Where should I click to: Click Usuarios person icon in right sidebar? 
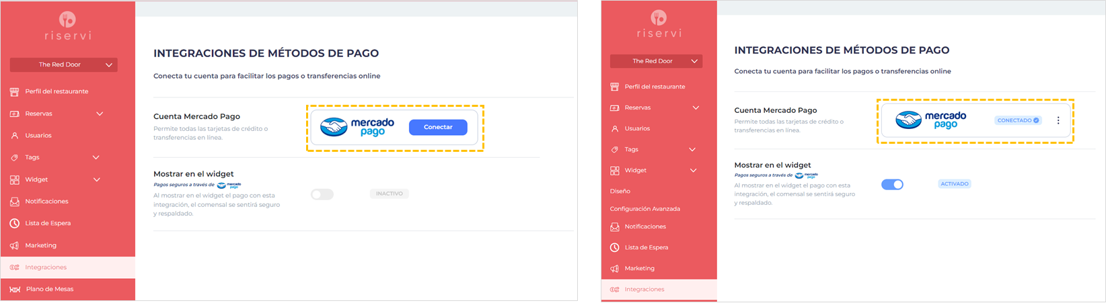point(614,128)
